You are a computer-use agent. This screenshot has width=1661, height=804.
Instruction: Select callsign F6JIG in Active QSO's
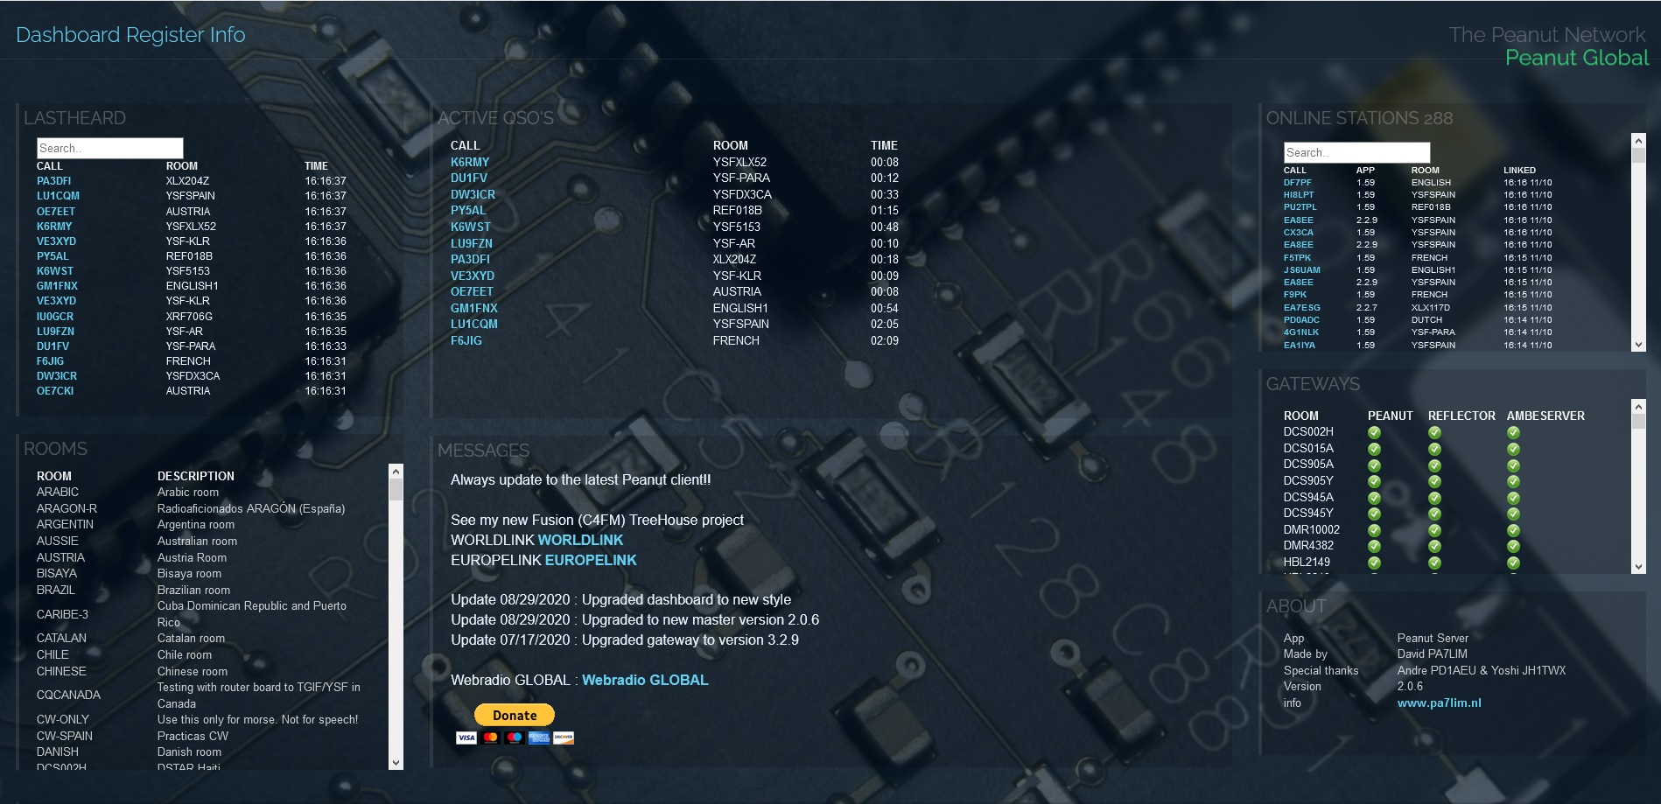click(466, 341)
